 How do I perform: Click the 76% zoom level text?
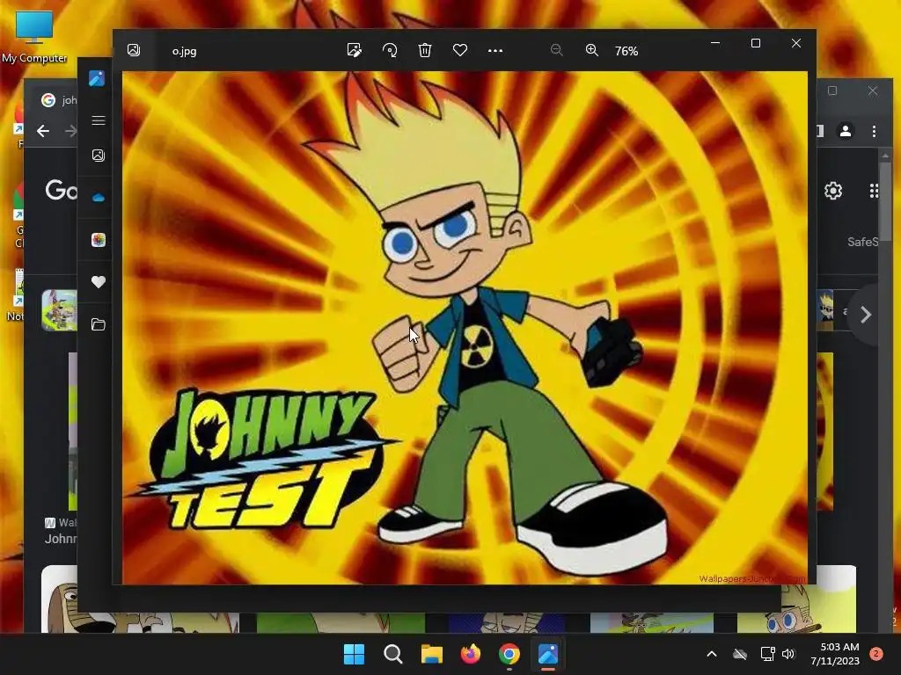coord(626,51)
